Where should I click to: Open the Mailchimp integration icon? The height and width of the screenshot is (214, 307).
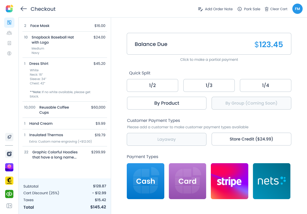pos(9,181)
